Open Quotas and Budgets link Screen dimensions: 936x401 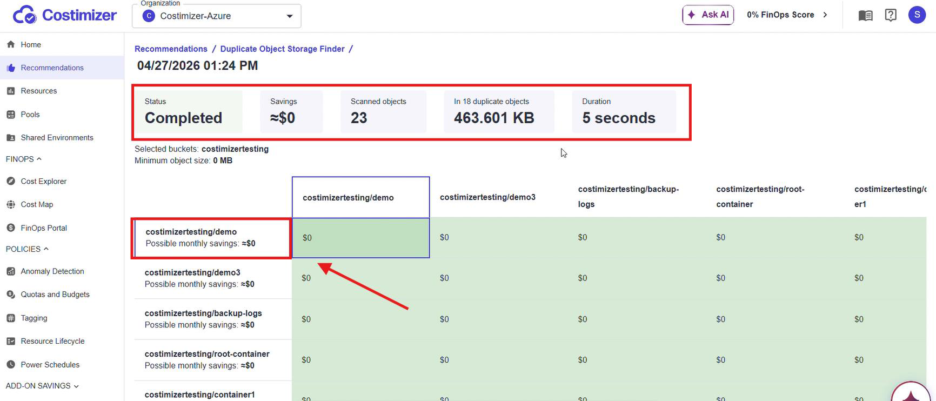click(x=62, y=295)
